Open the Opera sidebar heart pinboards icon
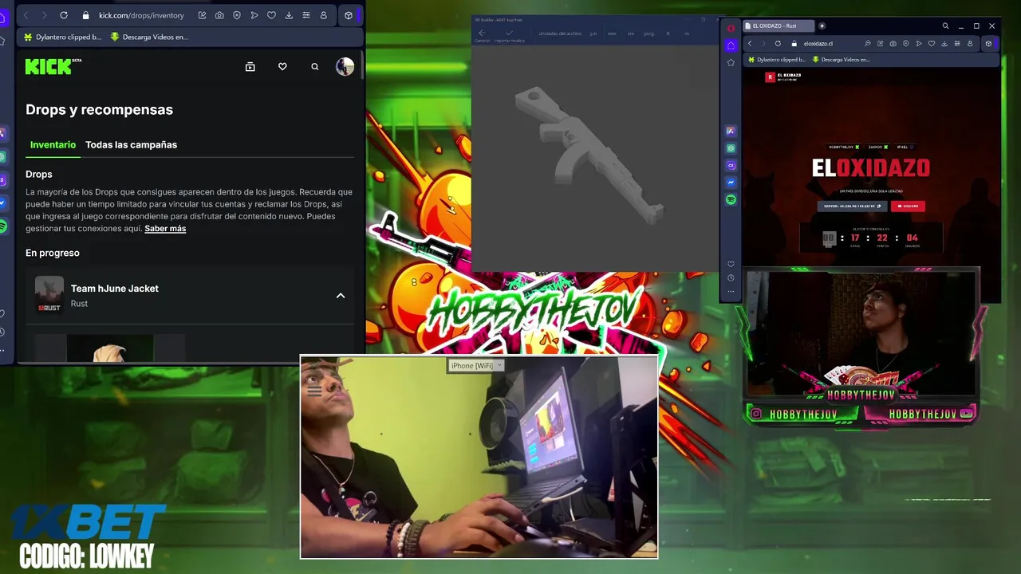1021x574 pixels. [x=731, y=264]
